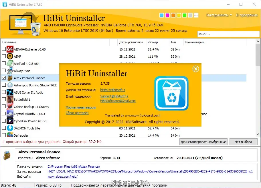This screenshot has width=261, height=188.
Task: Click the AkelPad notepad icon
Action: coord(10,63)
